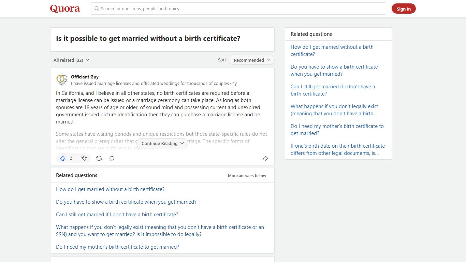The image size is (466, 262).
Task: Open comments on Officiant Guy's answer
Action: 112,158
